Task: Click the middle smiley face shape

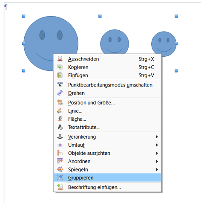Action: (x=115, y=42)
